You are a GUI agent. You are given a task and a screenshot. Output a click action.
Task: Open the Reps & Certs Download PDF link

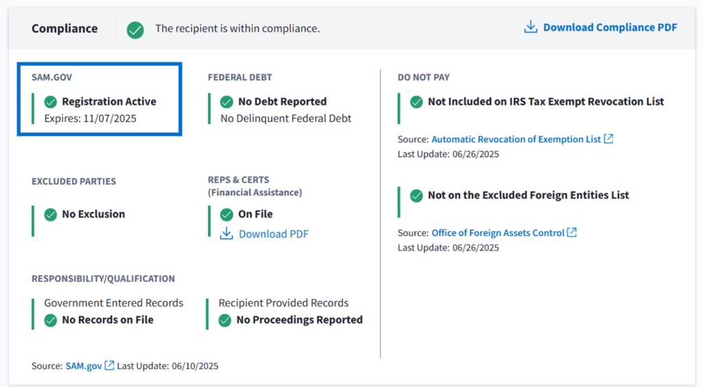(273, 234)
